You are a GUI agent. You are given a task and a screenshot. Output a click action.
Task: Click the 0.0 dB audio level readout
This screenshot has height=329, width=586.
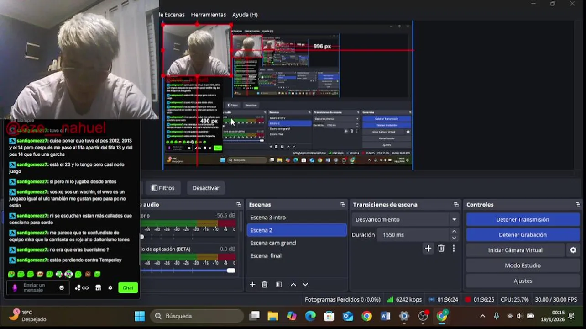[228, 249]
